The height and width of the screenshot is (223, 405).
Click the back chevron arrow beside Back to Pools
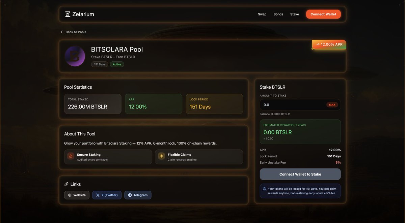[x=61, y=32]
